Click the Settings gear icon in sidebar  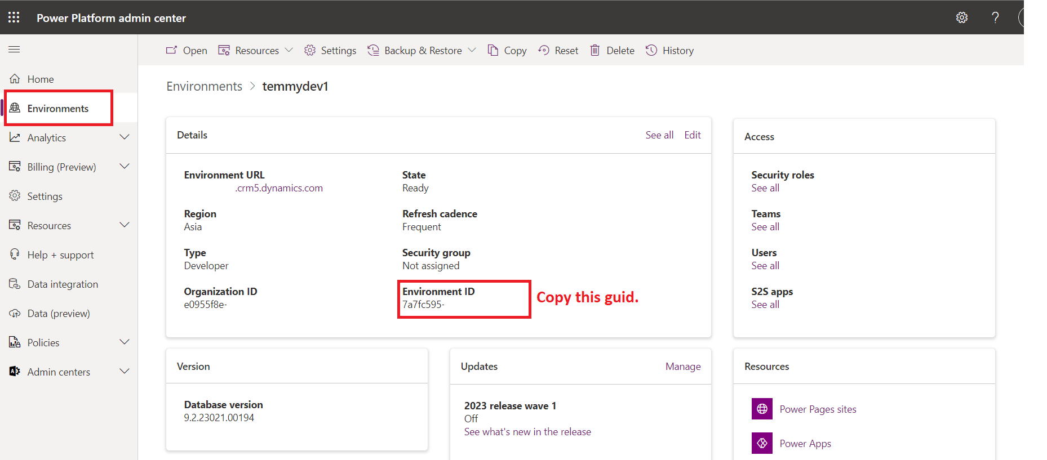[15, 196]
